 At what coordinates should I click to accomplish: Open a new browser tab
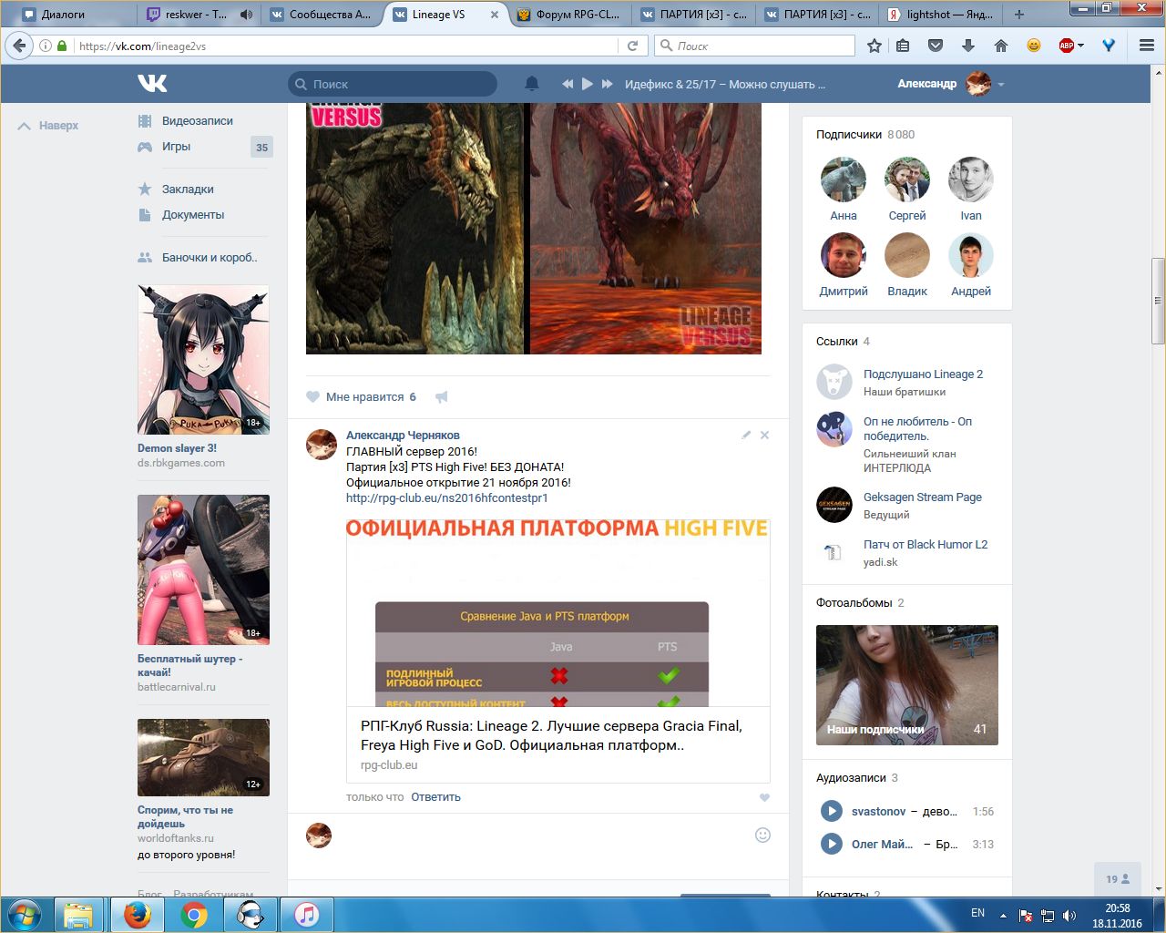pyautogui.click(x=1019, y=15)
